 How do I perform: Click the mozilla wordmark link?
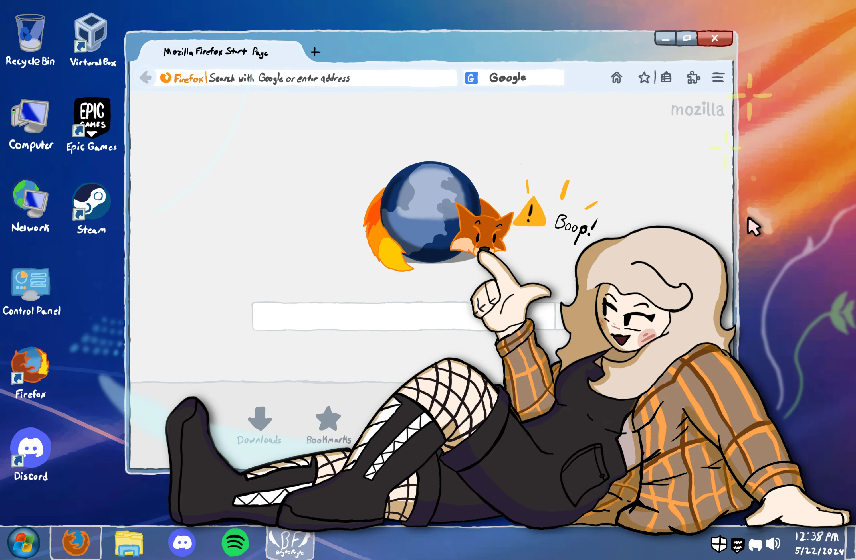[697, 109]
